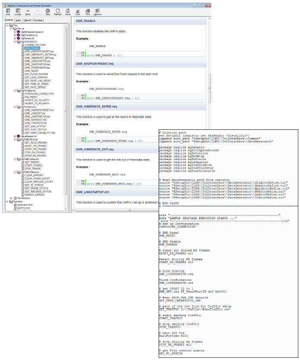The image size is (300, 360).
Task: Select SET_PWM_G1_SPEED tree item
Action: tap(37, 84)
